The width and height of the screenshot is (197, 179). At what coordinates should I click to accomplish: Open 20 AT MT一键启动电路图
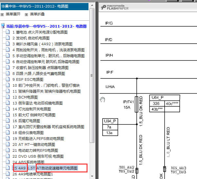[34, 145]
